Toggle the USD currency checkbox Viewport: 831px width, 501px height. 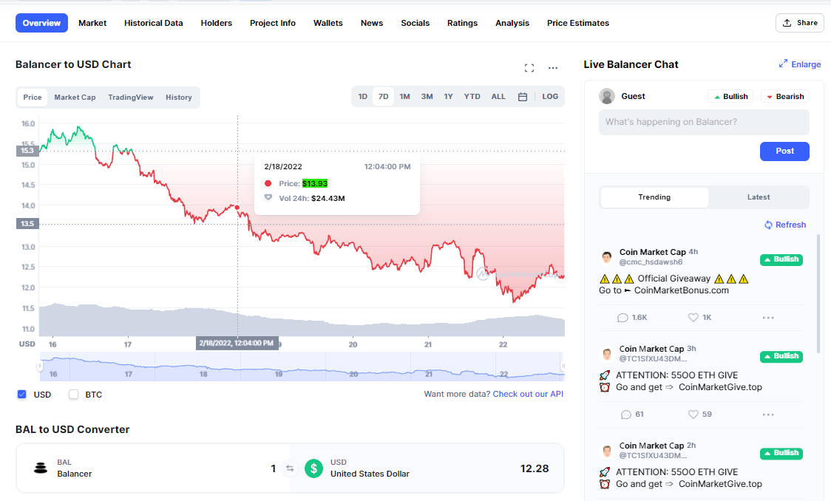pos(21,395)
